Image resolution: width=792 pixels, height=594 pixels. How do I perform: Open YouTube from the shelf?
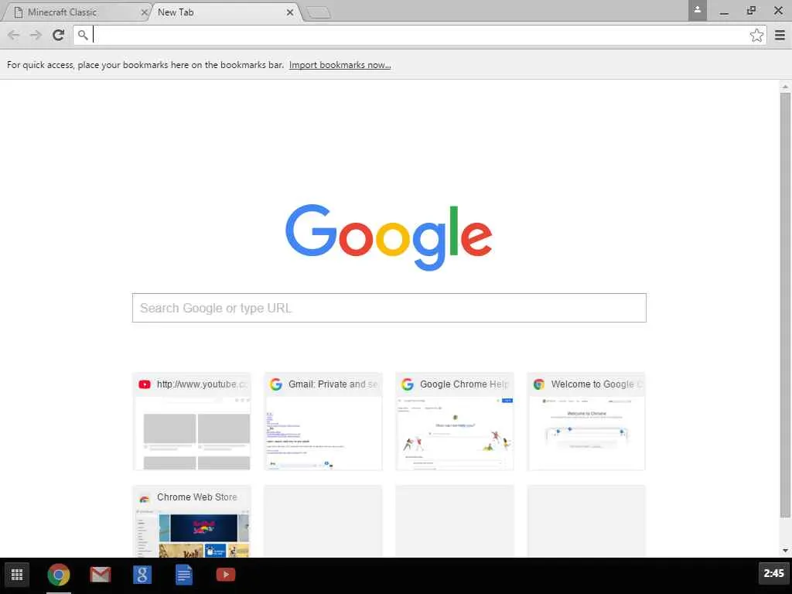click(225, 575)
